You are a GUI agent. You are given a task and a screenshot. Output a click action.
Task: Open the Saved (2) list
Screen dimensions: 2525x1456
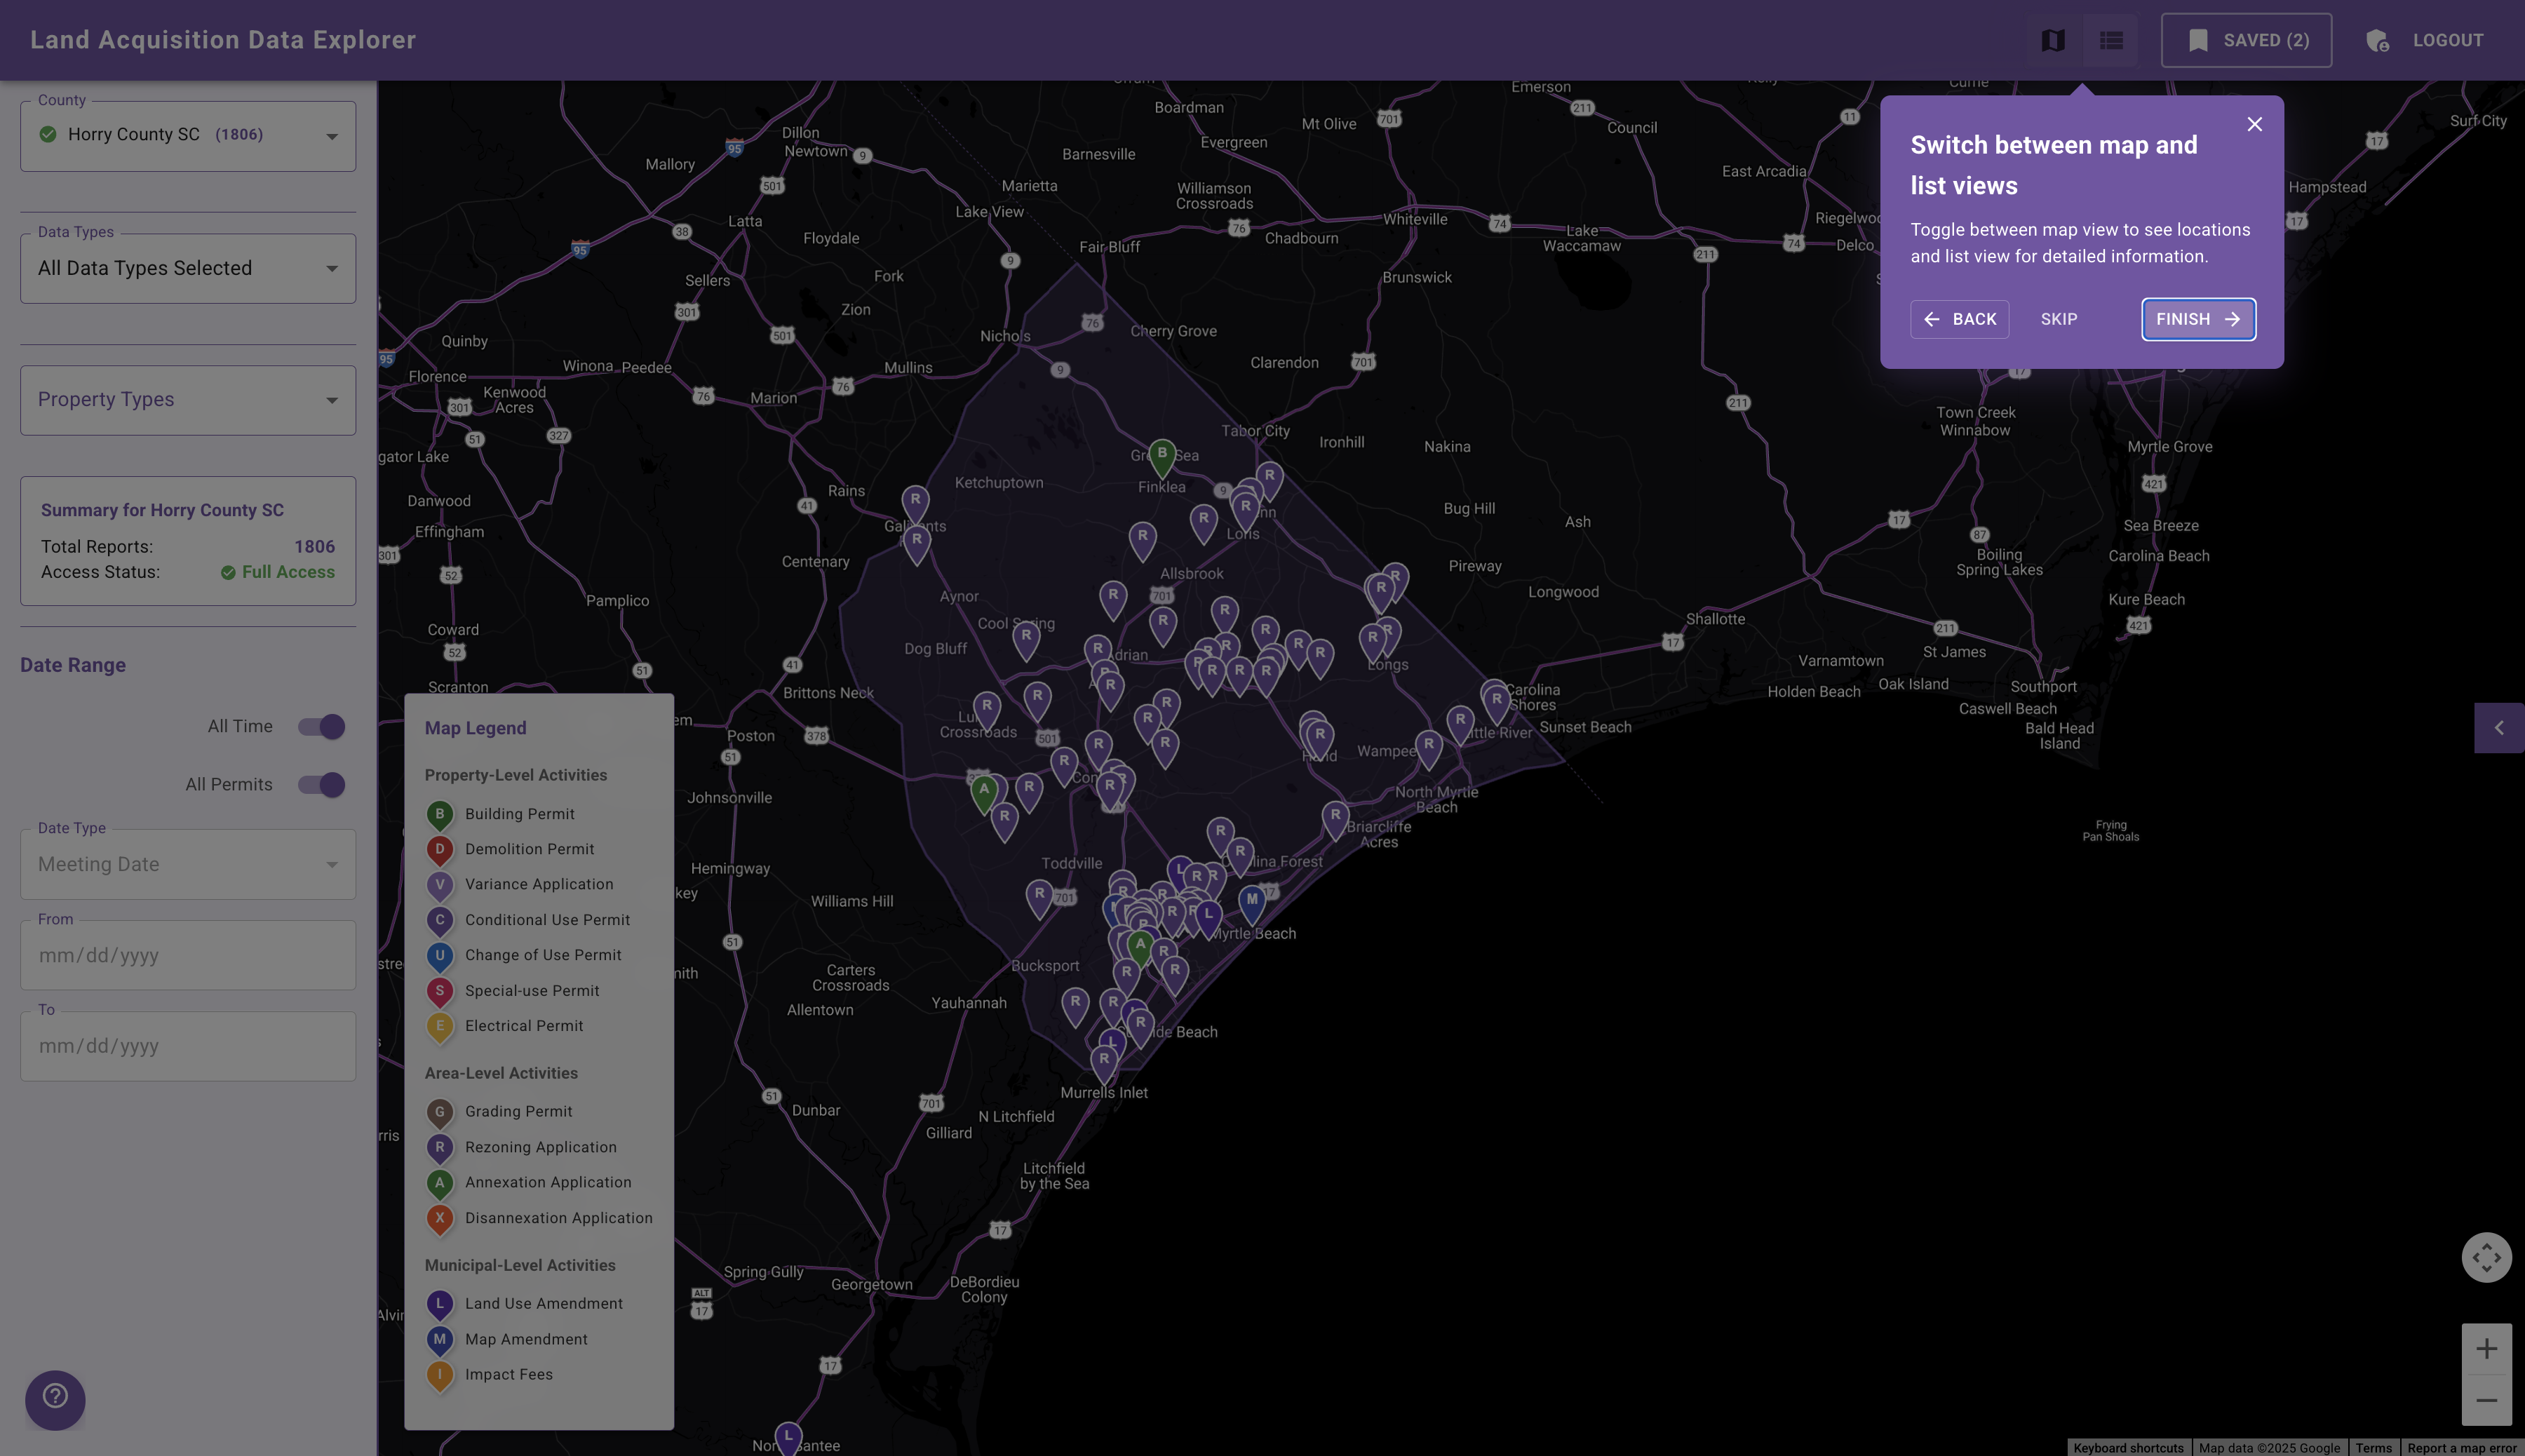pos(2246,40)
